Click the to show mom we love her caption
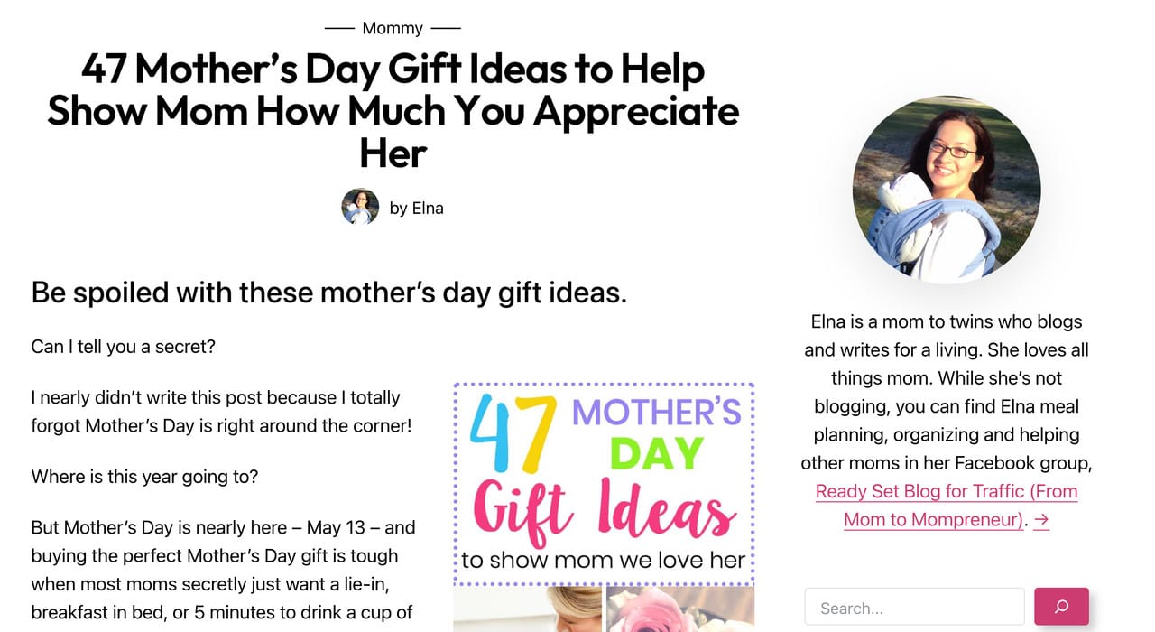Viewport: 1155px width, 632px height. click(601, 560)
